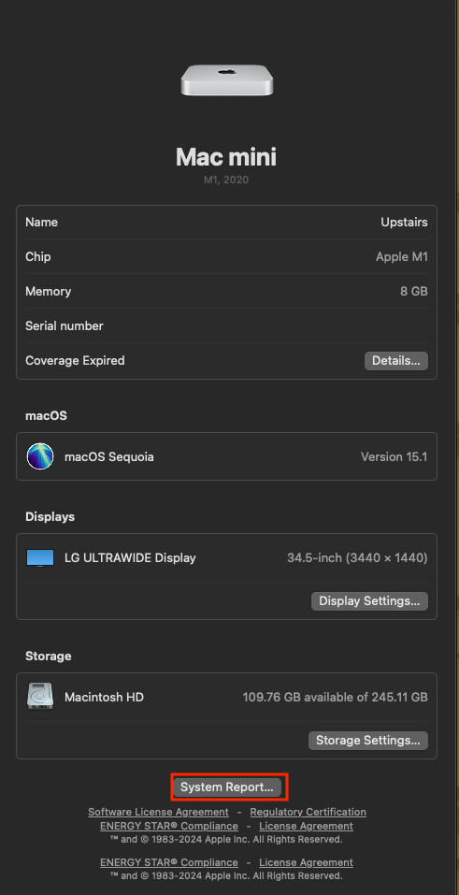Viewport: 459px width, 895px height.
Task: Open the bottom License Agreement link
Action: pos(306,862)
